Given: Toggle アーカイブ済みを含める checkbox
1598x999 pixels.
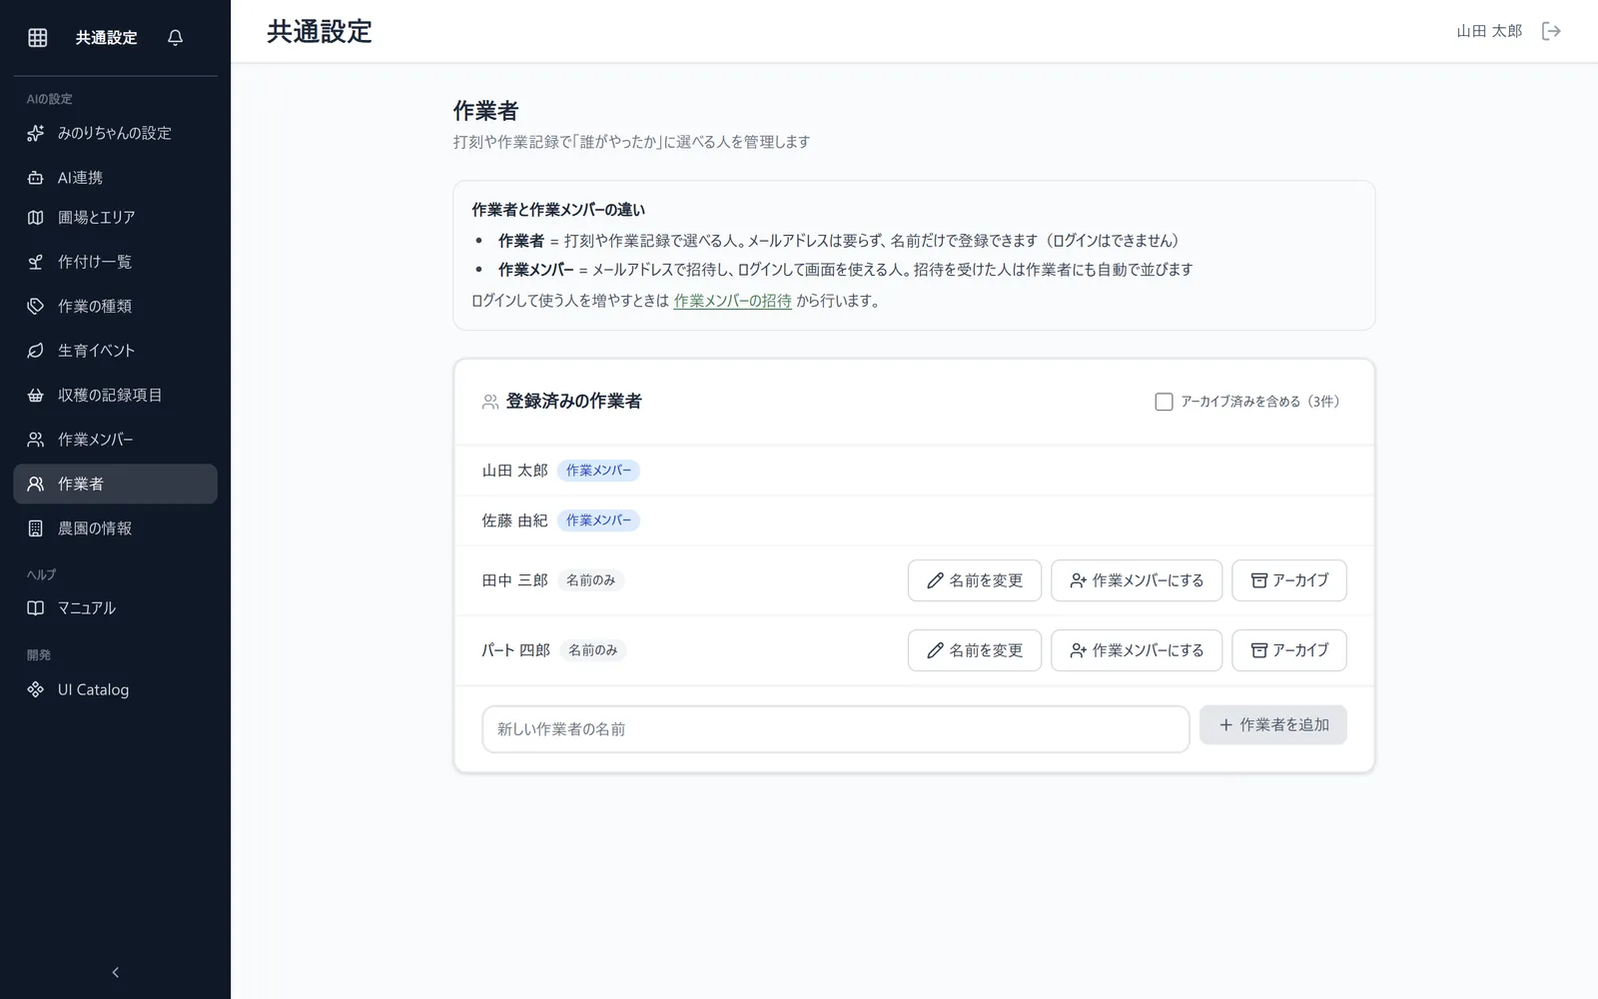Looking at the screenshot, I should click(x=1164, y=402).
